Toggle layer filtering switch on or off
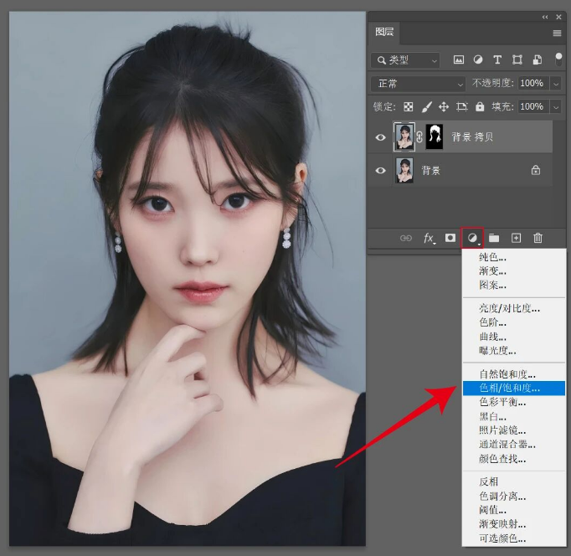This screenshot has width=571, height=556. 558,59
